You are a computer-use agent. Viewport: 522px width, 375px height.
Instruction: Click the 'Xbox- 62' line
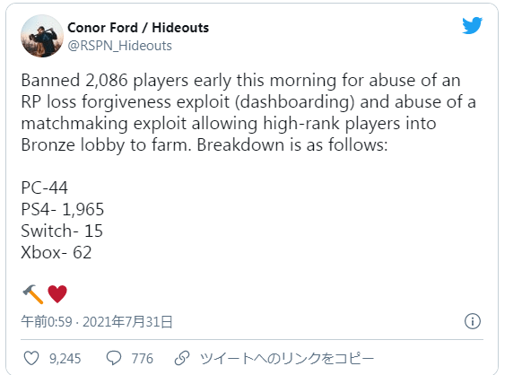coord(57,252)
